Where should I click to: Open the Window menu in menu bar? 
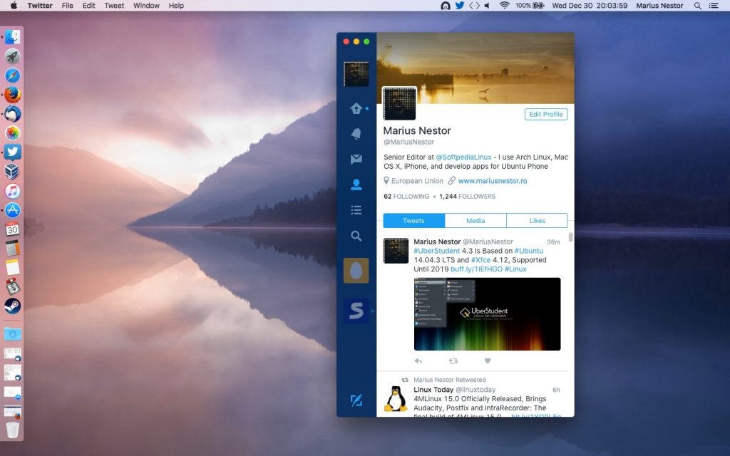coord(146,6)
